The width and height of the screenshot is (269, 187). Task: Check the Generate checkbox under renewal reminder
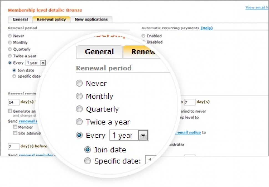point(10,111)
